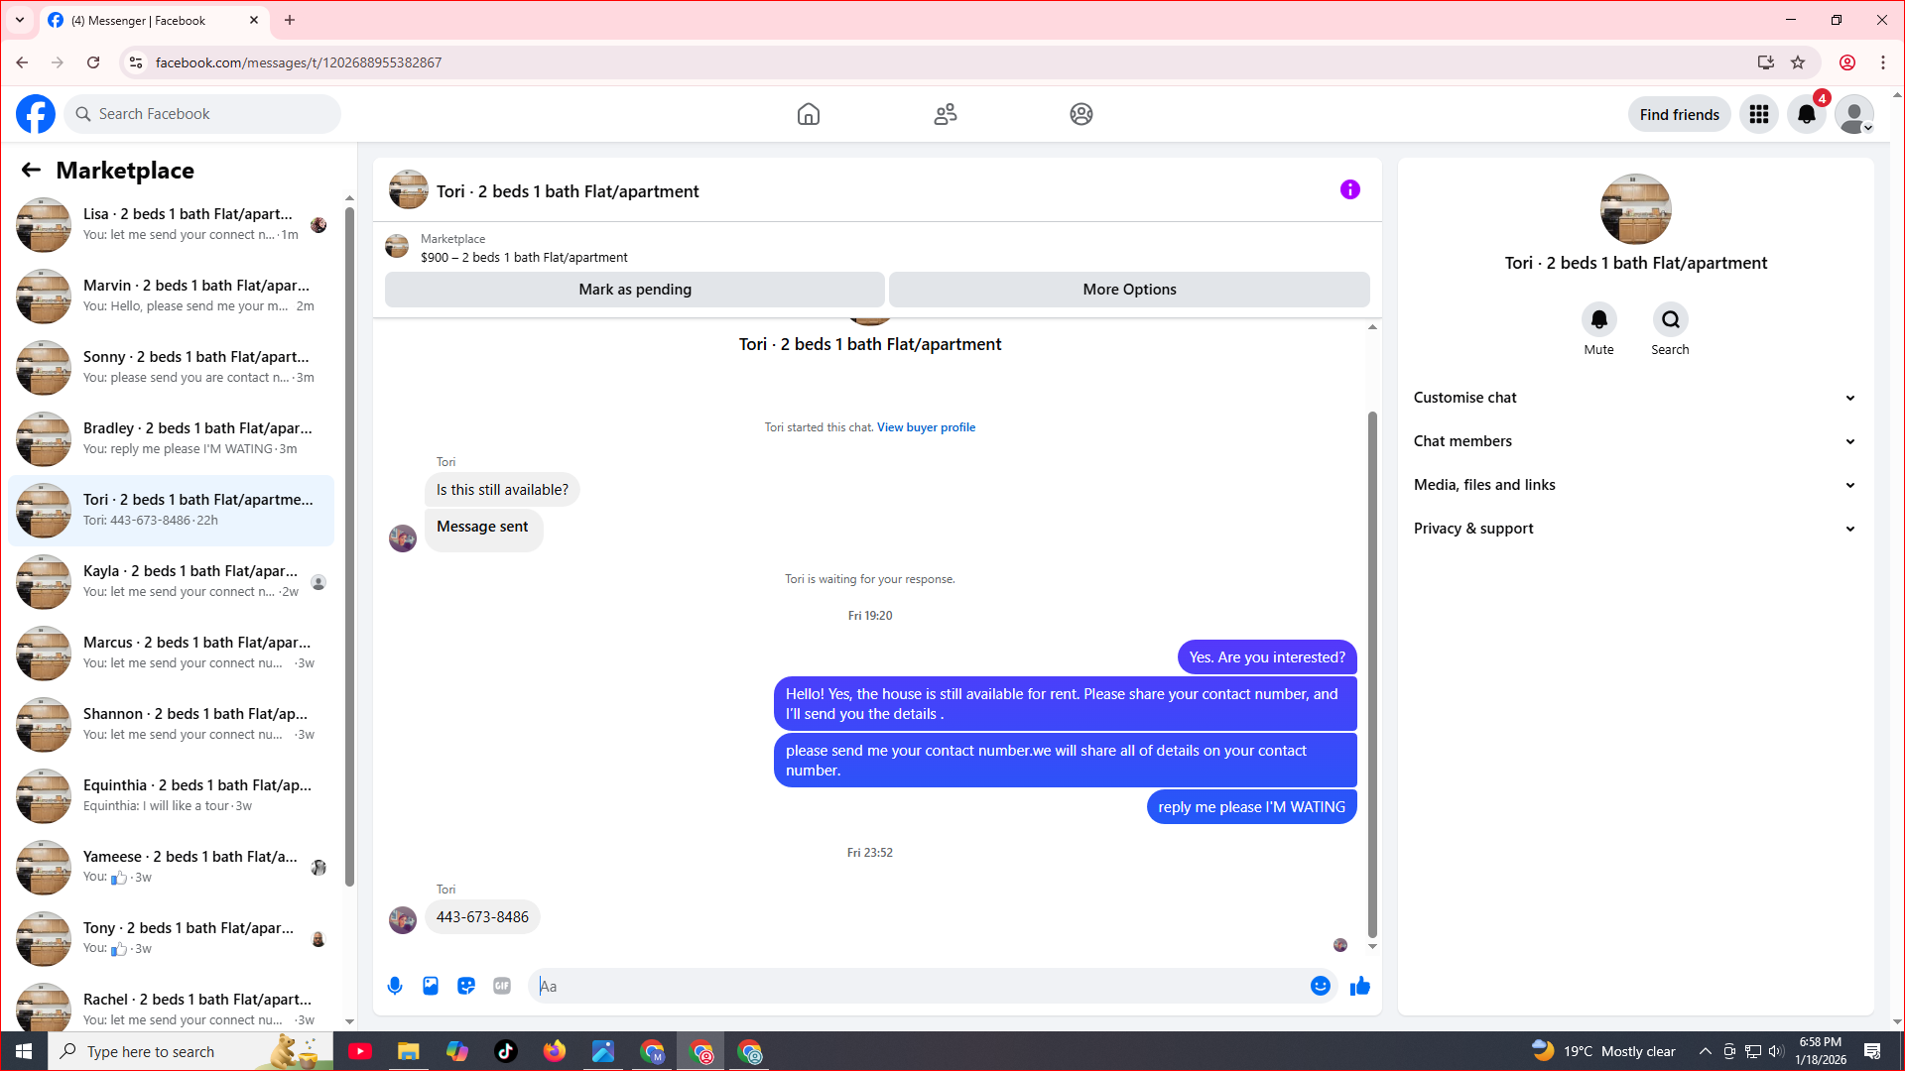Image resolution: width=1905 pixels, height=1071 pixels.
Task: Open the notifications bell
Action: (x=1806, y=115)
